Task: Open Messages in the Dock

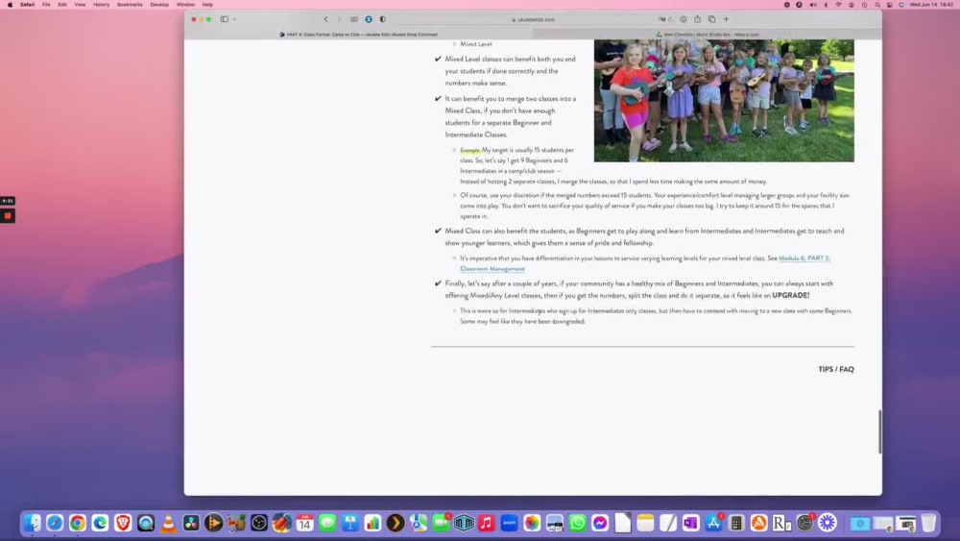Action: (x=327, y=523)
